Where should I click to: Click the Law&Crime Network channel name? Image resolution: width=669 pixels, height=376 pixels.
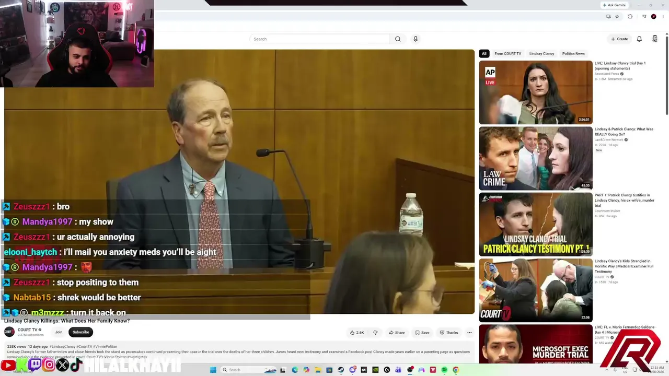[609, 140]
